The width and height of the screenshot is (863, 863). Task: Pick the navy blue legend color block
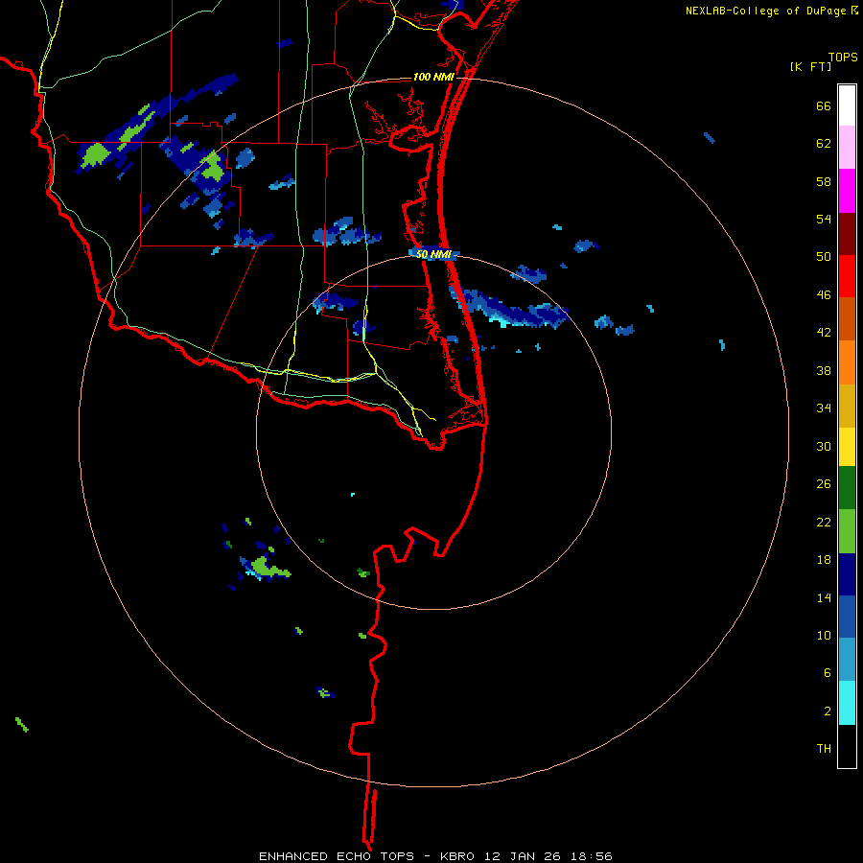coord(847,574)
